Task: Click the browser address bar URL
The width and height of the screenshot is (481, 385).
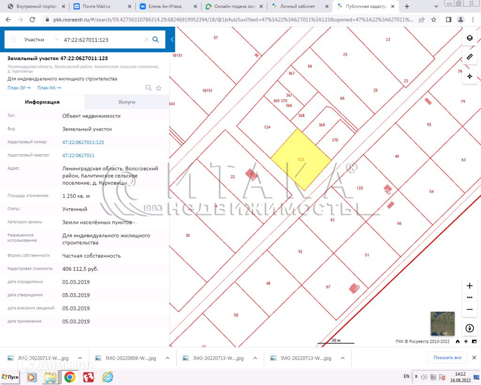Action: click(x=233, y=20)
